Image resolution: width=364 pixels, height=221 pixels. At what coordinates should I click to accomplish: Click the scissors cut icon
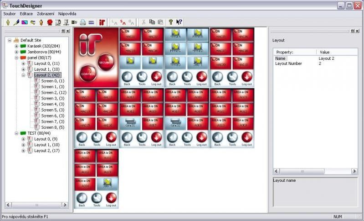coord(144,22)
